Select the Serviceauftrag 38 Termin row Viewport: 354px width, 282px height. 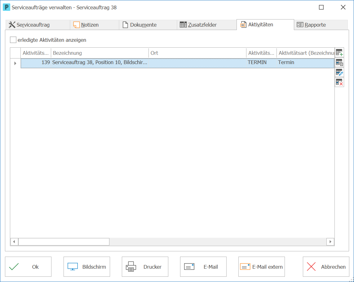[x=177, y=63]
